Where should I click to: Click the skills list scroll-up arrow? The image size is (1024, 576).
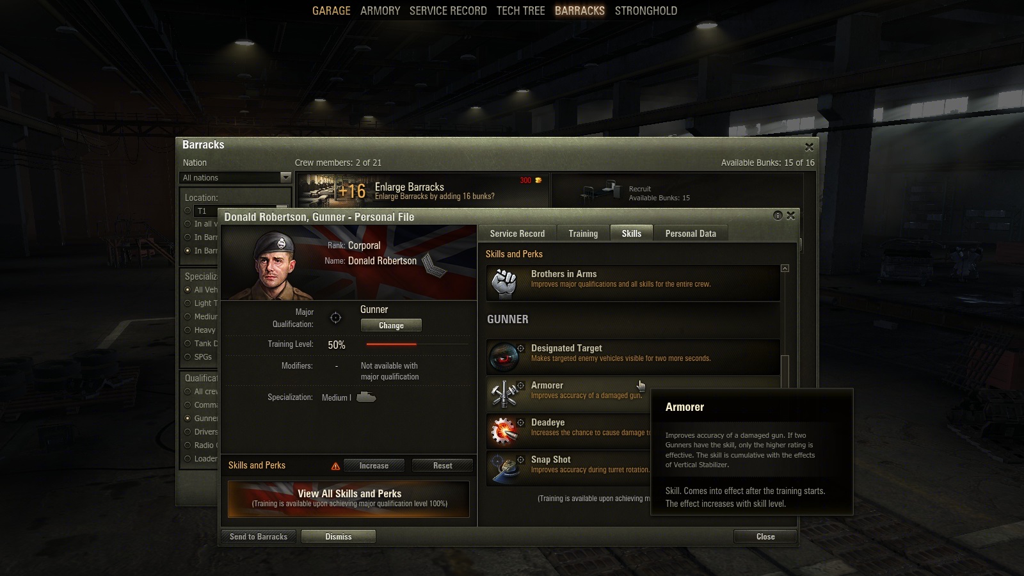(x=785, y=268)
